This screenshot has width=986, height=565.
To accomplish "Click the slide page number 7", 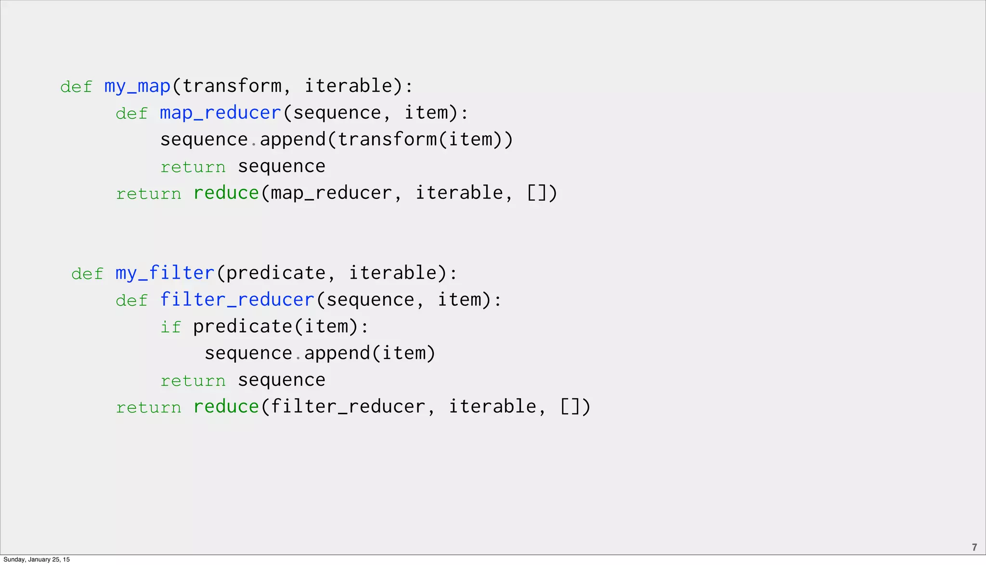I will (x=974, y=547).
